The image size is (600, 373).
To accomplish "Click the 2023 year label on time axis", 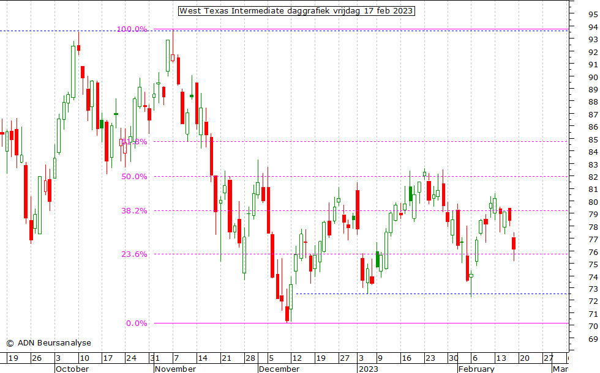I will tap(369, 369).
